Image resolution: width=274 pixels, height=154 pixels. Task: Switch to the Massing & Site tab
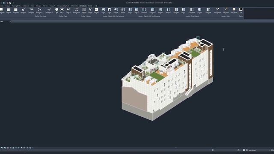16,6
